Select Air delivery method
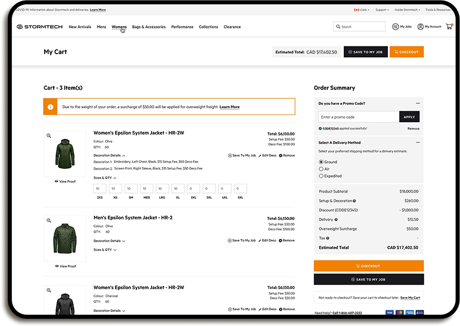Screen dimensions: 460x326 coord(321,169)
